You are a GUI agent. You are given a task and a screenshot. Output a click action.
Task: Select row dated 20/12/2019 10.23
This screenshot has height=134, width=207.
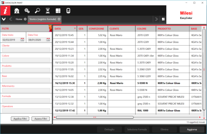click(127, 49)
